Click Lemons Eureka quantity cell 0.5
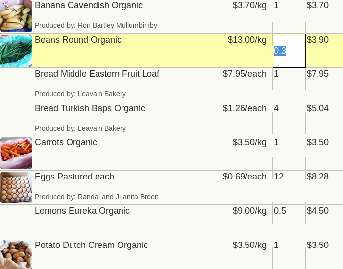The image size is (343, 269). coord(289,222)
